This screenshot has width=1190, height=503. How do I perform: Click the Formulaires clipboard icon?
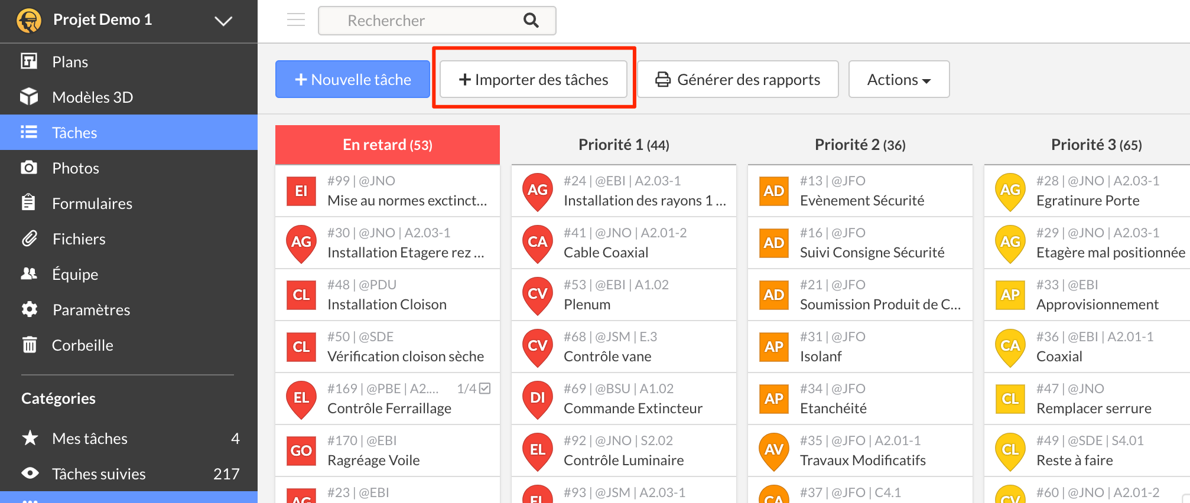[29, 203]
